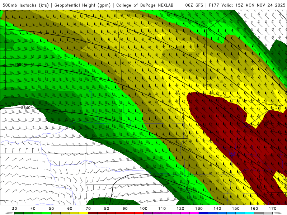The width and height of the screenshot is (287, 215).
Task: Click the 120 value on the color scale
Action: tap(180, 209)
